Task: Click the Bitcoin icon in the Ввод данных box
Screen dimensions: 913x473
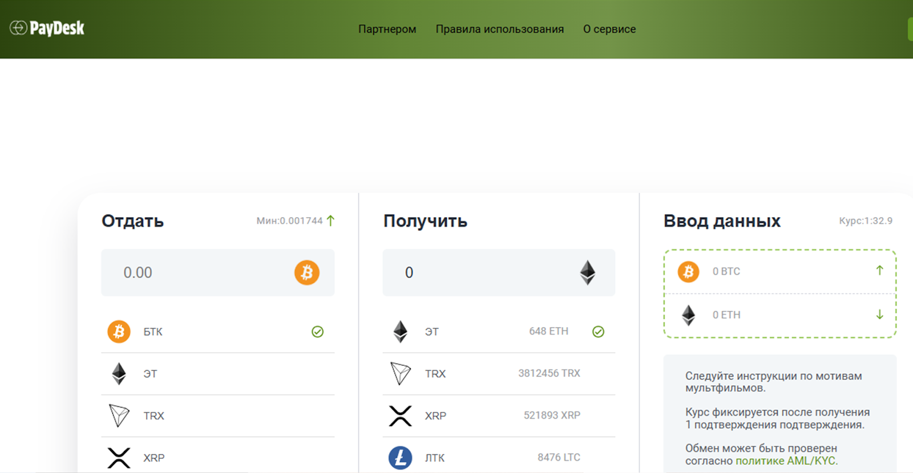Action: point(688,271)
